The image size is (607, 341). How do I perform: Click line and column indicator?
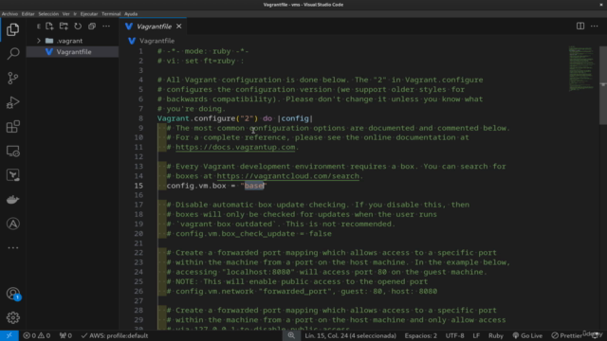coord(350,335)
